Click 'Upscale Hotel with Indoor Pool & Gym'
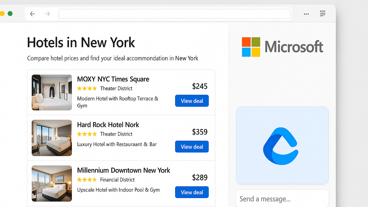Viewport: 368px width, 207px height. [x=118, y=190]
